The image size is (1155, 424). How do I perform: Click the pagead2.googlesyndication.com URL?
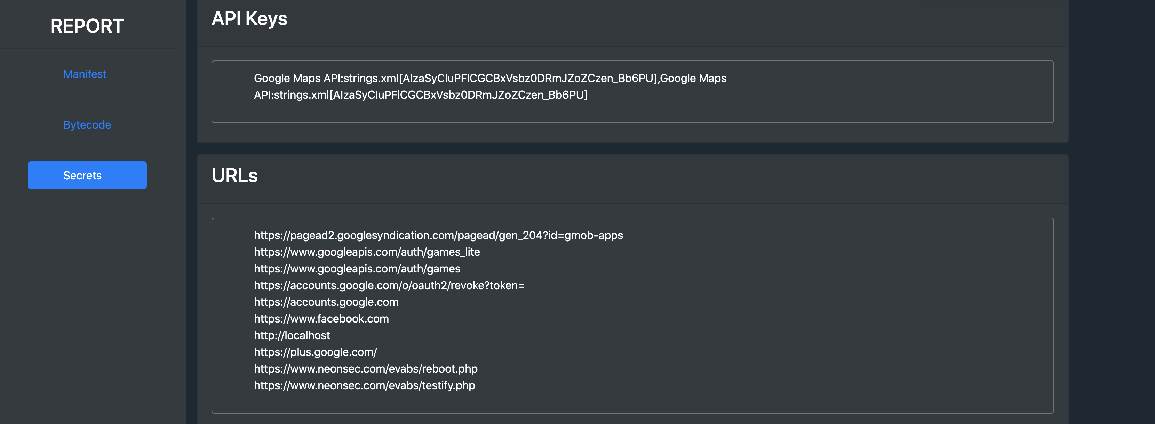tap(438, 236)
